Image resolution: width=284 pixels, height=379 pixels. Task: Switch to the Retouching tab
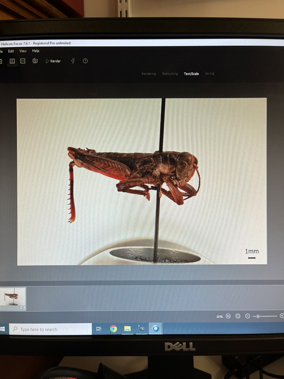click(170, 74)
